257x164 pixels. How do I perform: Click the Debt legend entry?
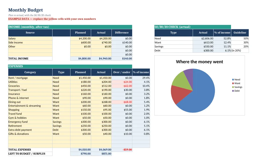[x=236, y=91]
